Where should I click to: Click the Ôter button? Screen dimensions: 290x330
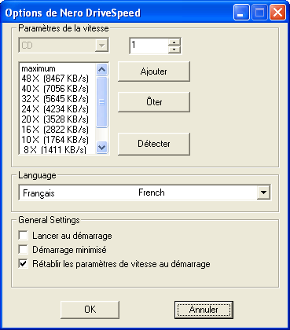(154, 102)
